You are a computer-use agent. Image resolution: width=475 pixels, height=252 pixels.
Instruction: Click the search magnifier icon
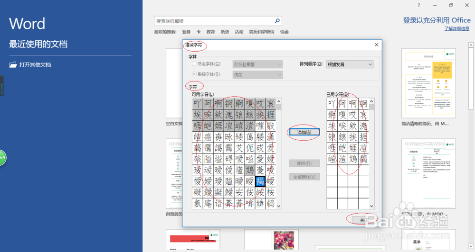277,21
